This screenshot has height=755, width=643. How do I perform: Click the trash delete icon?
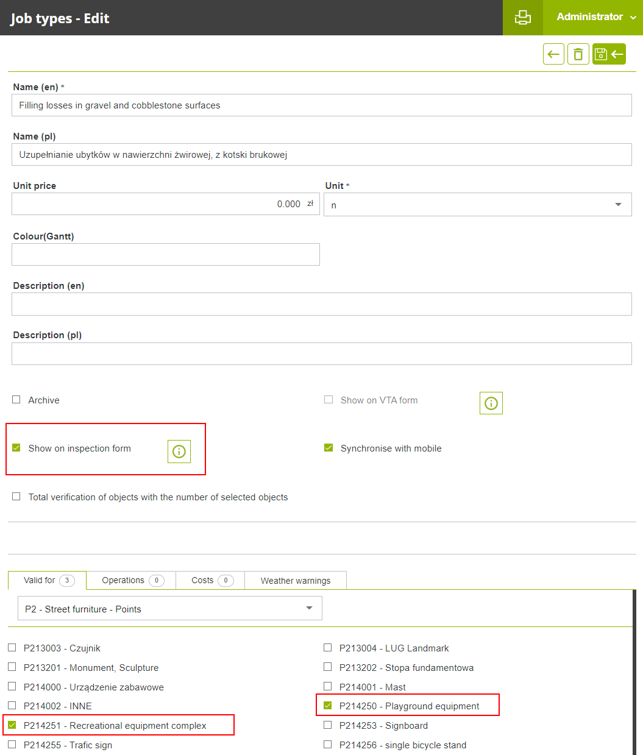point(578,54)
